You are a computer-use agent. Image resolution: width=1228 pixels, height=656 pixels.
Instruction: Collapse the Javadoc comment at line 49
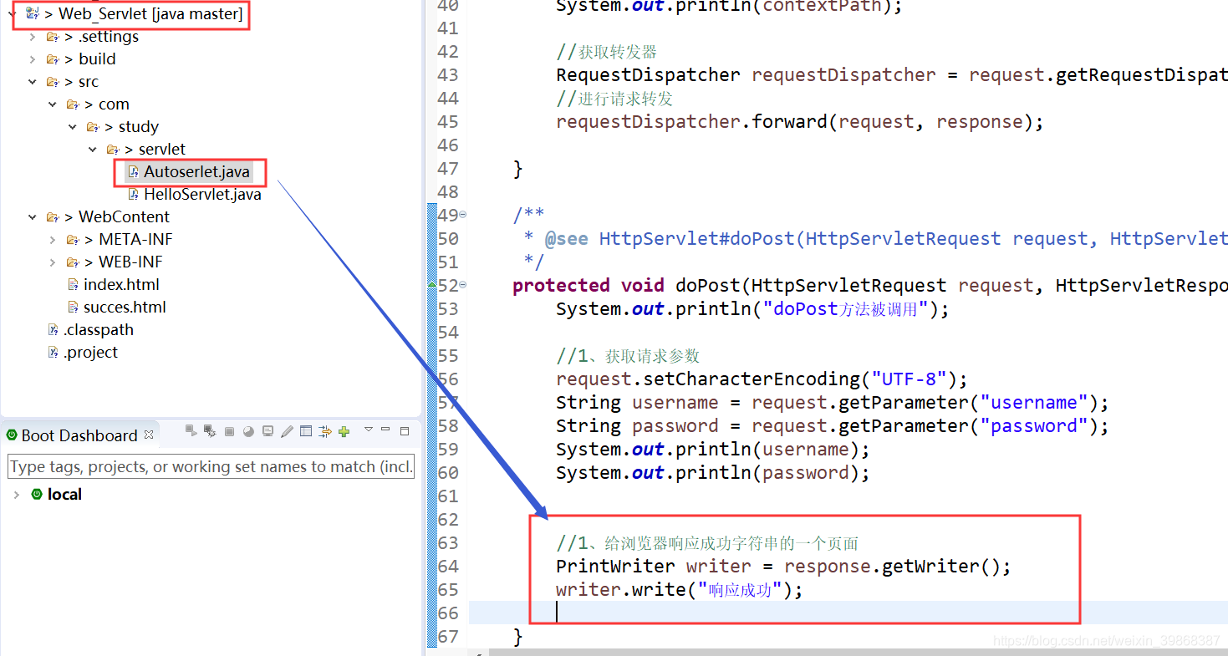[x=463, y=215]
